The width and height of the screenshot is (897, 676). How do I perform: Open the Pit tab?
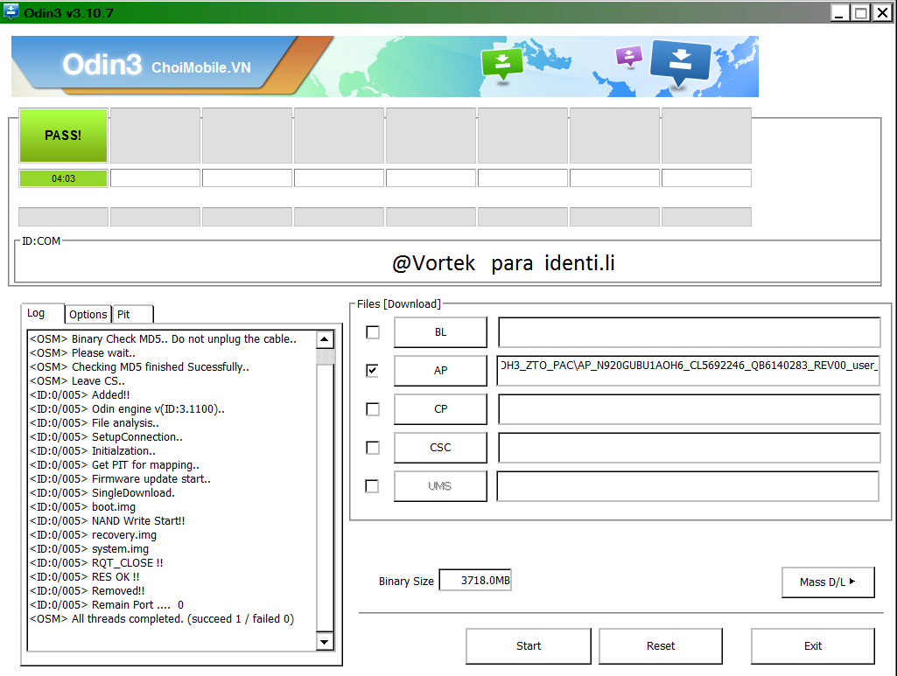133,314
